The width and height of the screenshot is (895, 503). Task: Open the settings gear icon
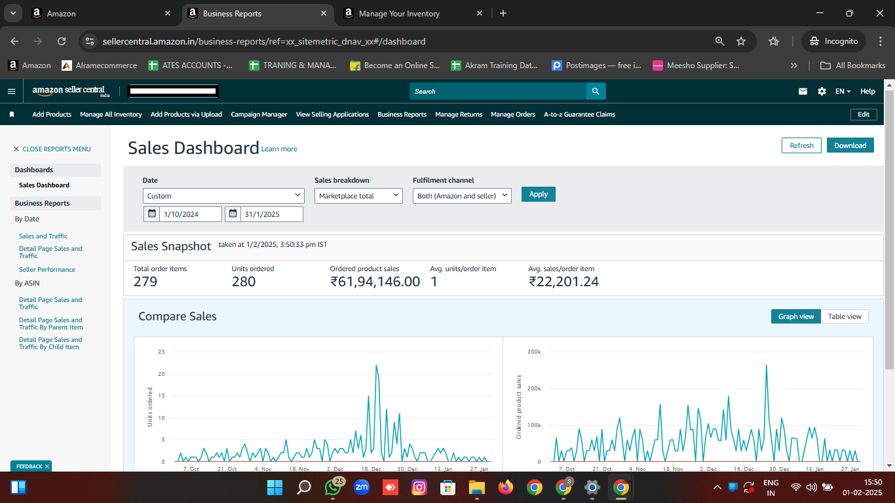(x=822, y=92)
